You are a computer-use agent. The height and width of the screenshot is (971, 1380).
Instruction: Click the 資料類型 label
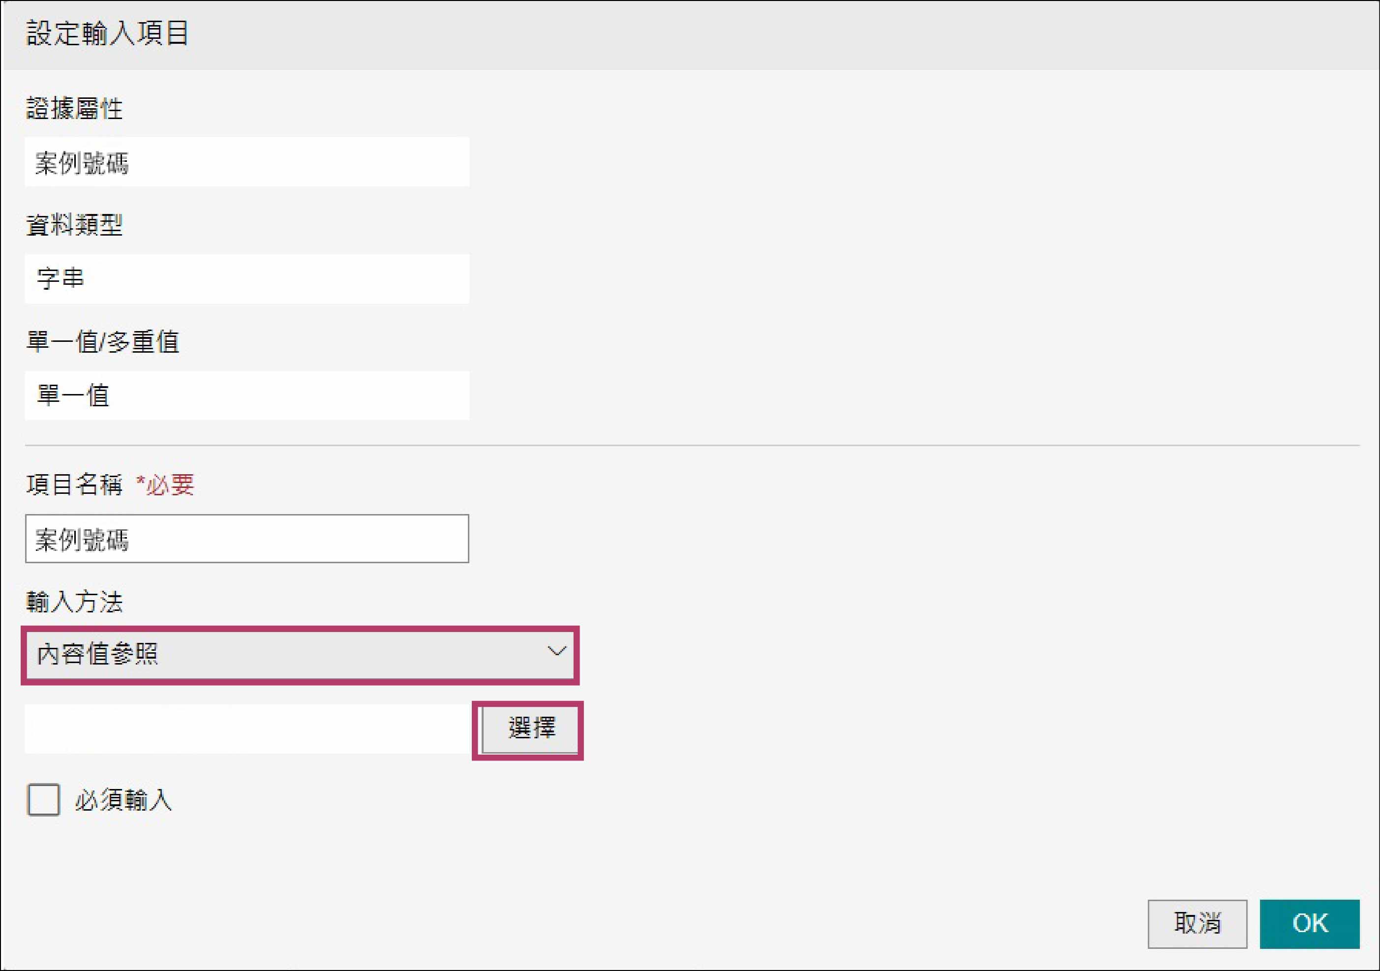(74, 225)
